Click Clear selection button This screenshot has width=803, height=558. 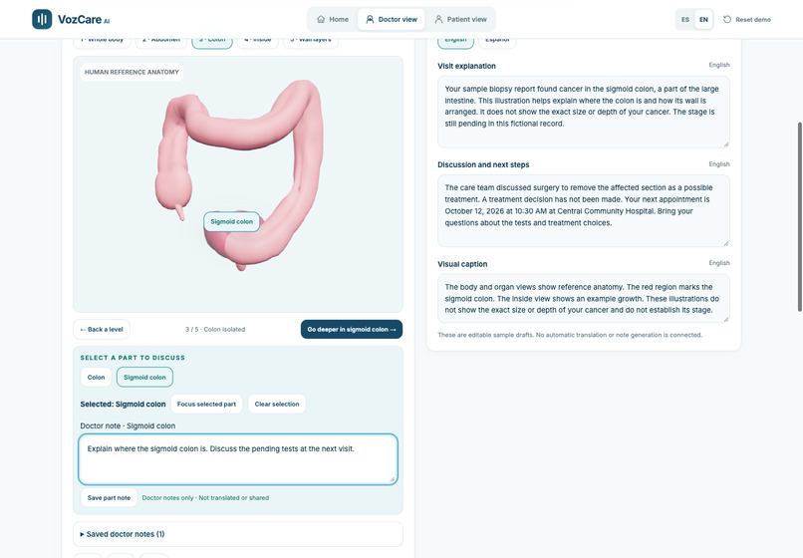coord(277,404)
